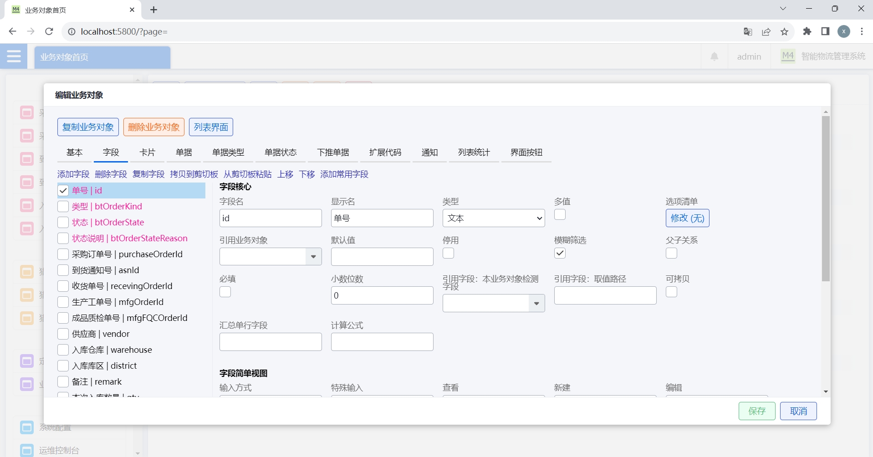Expand the 本业务对象检测字段 dropdown

(x=536, y=303)
